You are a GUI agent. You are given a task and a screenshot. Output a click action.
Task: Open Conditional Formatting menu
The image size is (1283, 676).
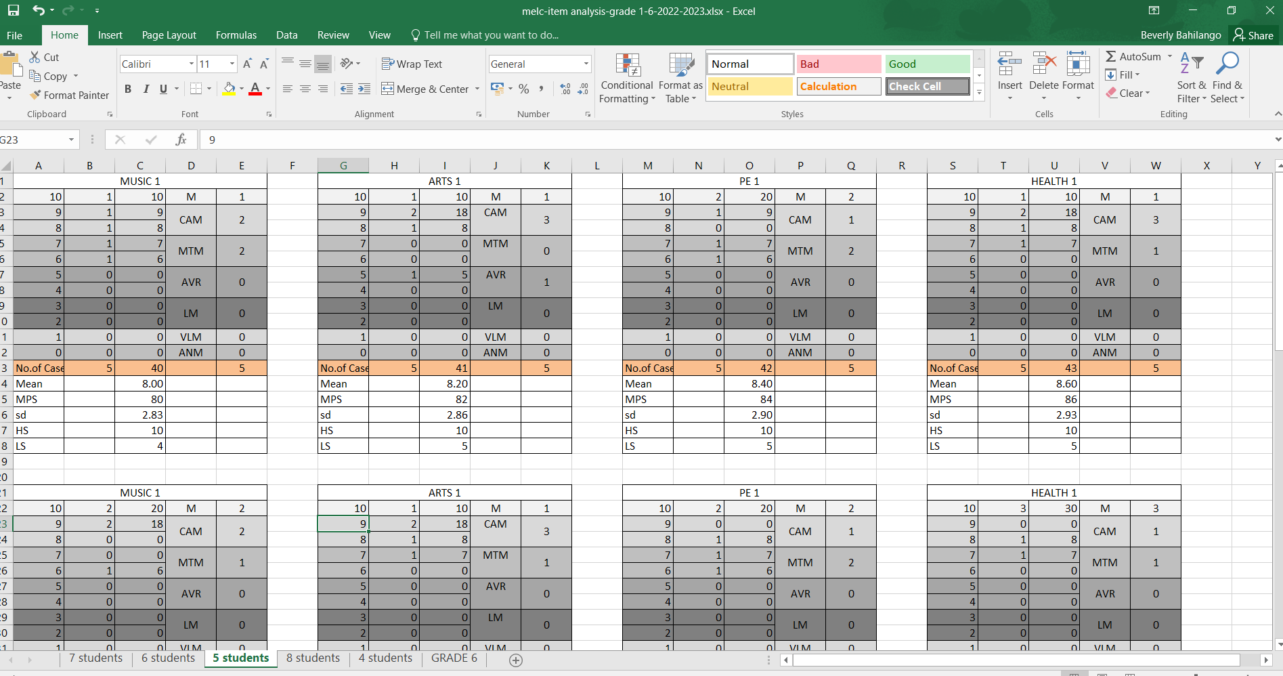pyautogui.click(x=627, y=79)
